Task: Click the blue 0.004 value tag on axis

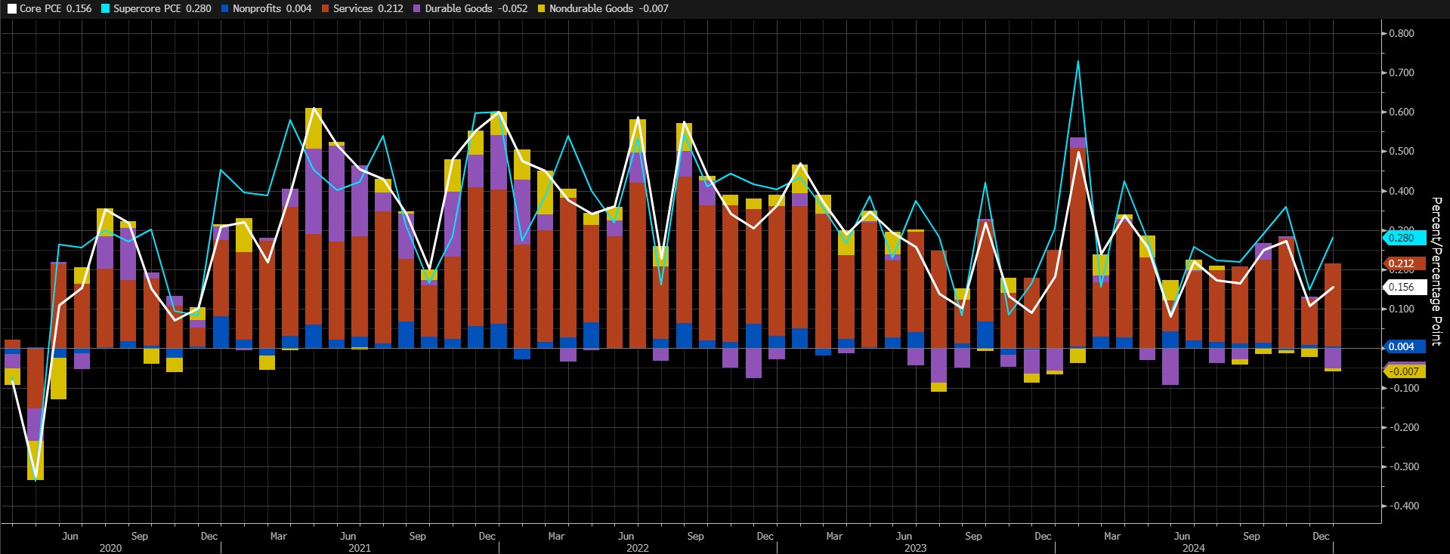Action: (1404, 346)
